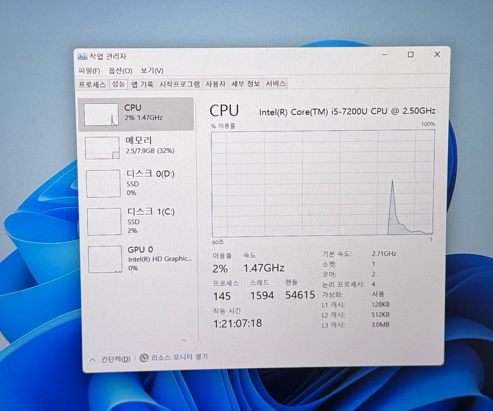This screenshot has width=493, height=411.
Task: Open the 옵션(O) menu
Action: [x=120, y=71]
